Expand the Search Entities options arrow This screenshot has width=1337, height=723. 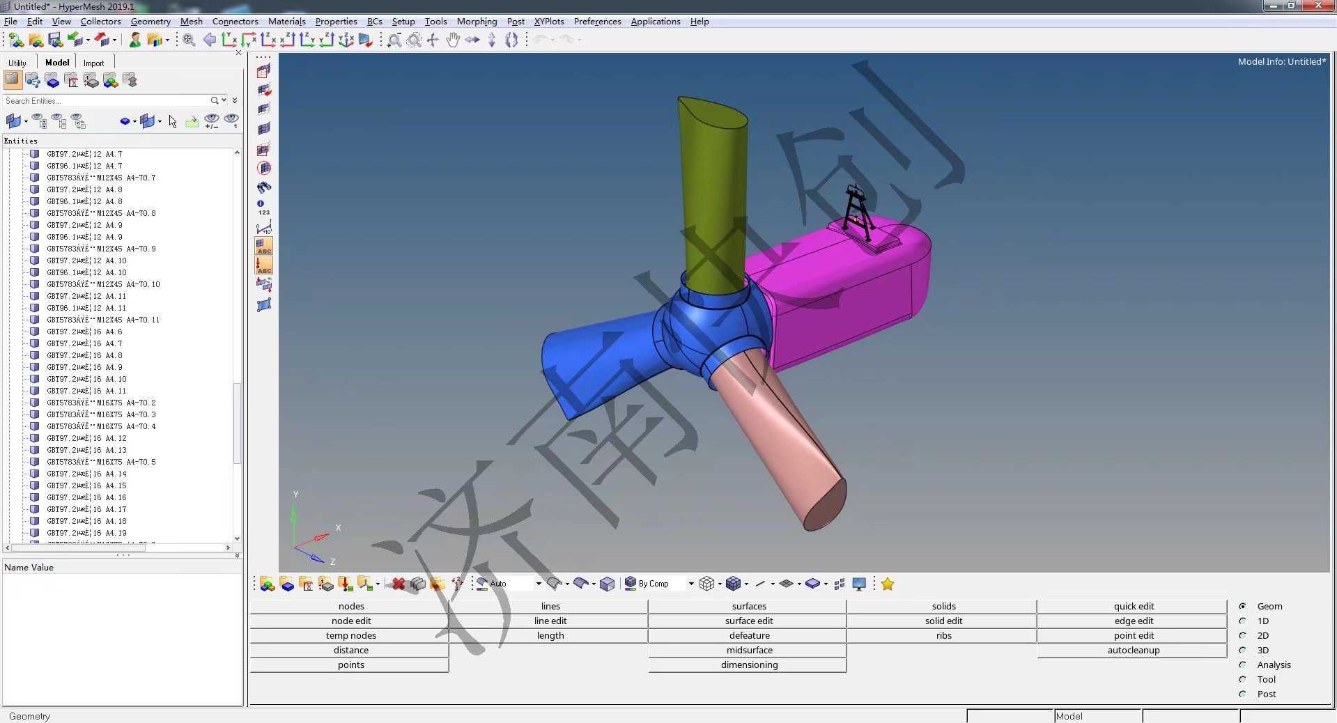(224, 100)
